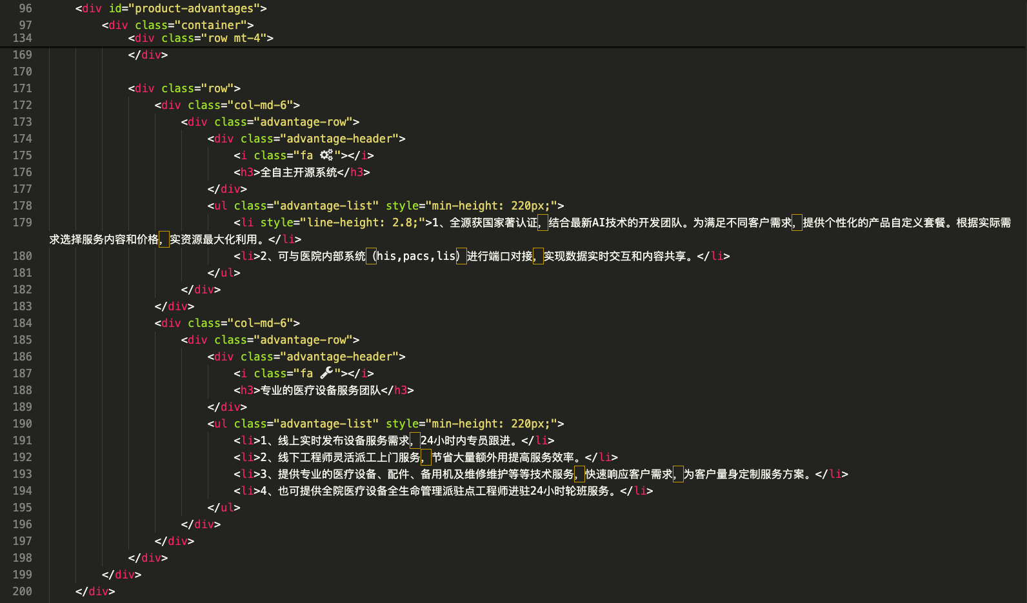1027x603 pixels.
Task: Click text 24小时内专员跟进 on line 191
Action: [468, 440]
